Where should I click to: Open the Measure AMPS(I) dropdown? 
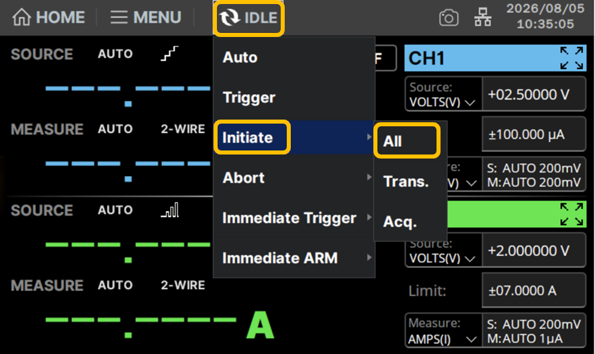[x=443, y=330]
